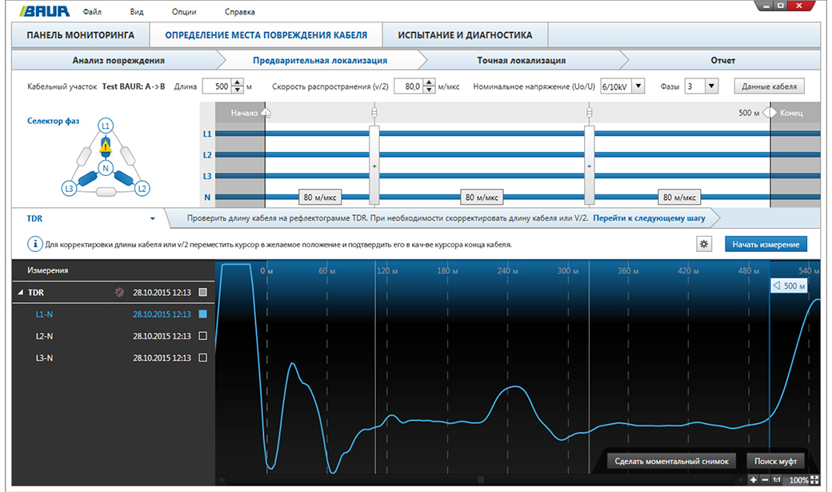Click Начать измерение button
The image size is (832, 492).
click(766, 244)
